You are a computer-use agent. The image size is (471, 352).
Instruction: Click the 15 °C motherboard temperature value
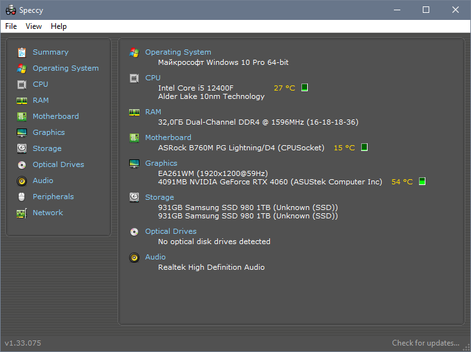[x=344, y=148]
